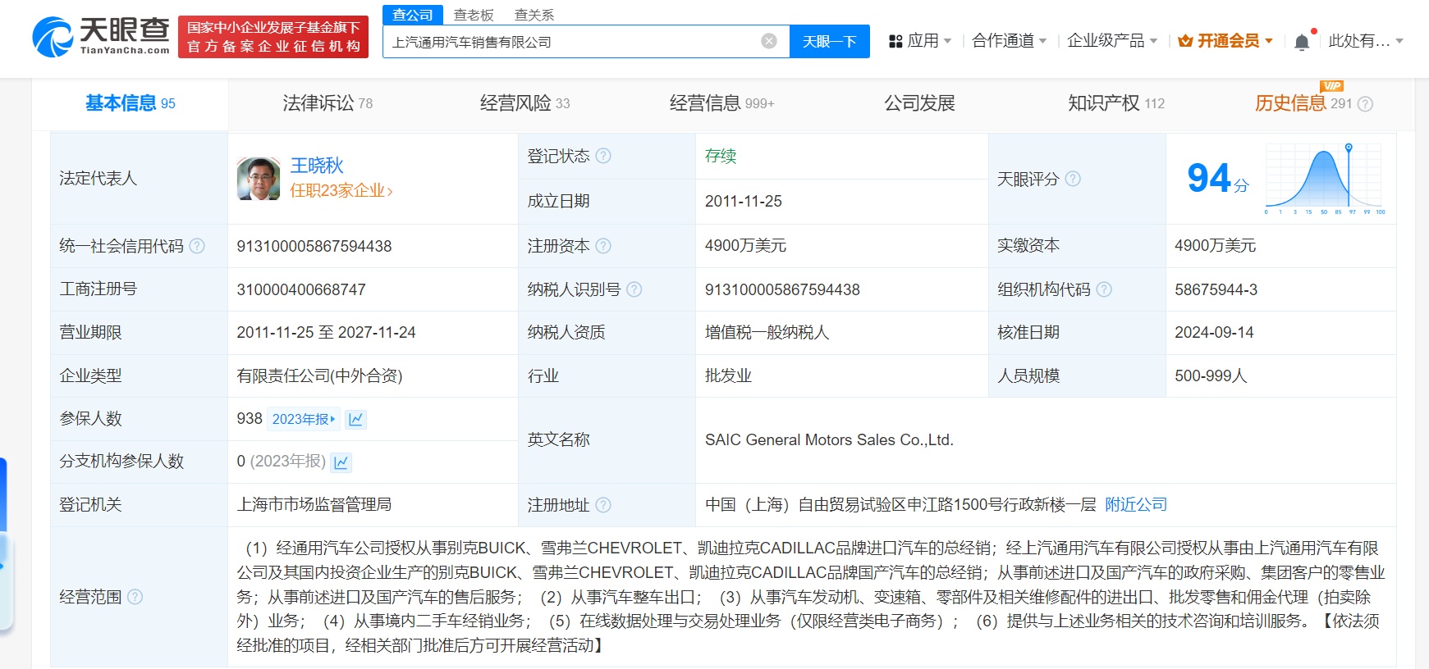Switch to the 法律诉讼 tab
This screenshot has height=669, width=1429.
point(327,103)
